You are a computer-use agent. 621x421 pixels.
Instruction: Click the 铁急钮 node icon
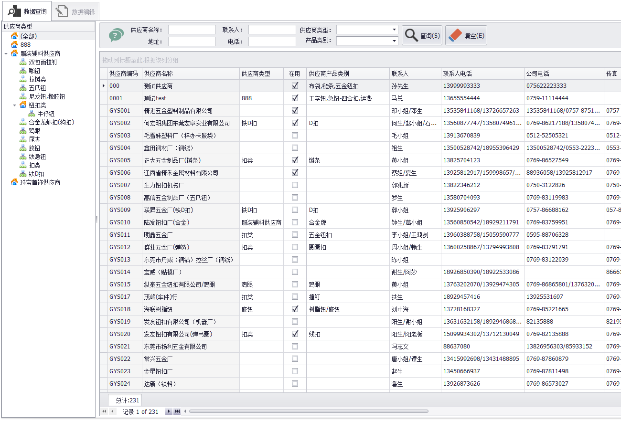(x=23, y=157)
